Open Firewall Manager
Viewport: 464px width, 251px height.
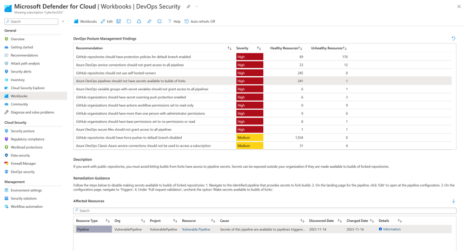click(x=23, y=164)
